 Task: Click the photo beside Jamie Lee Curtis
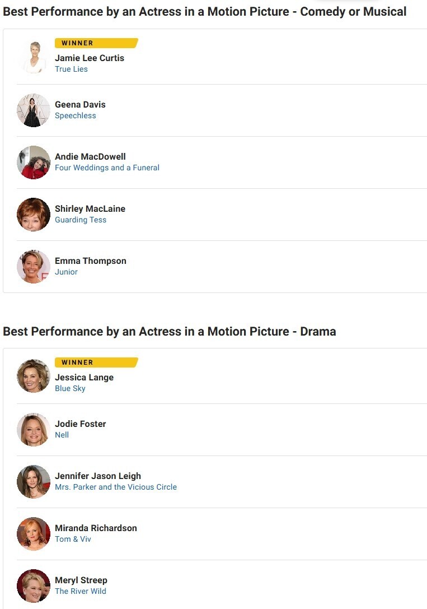[x=34, y=58]
